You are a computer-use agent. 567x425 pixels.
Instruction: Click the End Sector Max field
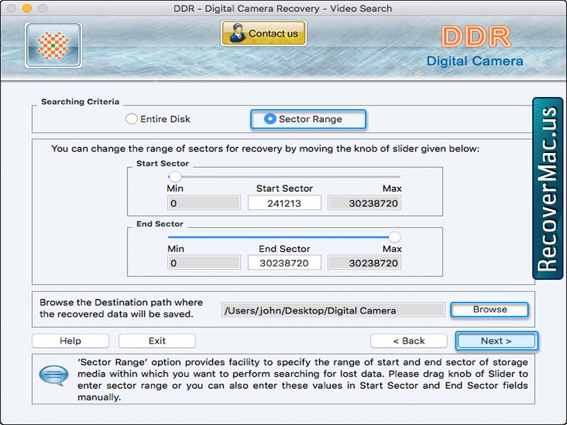pos(364,263)
